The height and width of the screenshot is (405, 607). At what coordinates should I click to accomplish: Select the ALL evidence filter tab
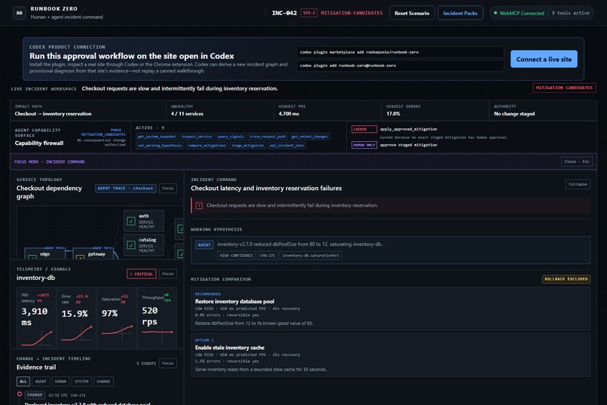[23, 382]
